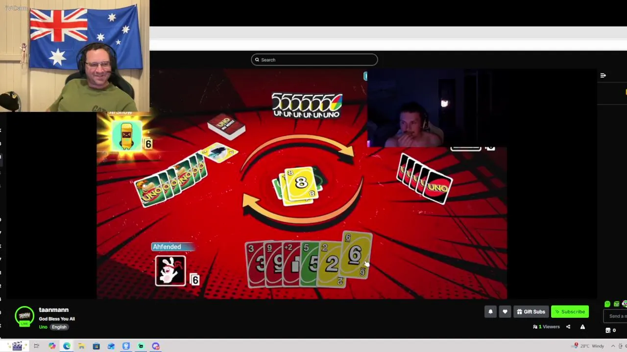The height and width of the screenshot is (352, 627).
Task: Click the second green emote above chat
Action: pos(617,304)
